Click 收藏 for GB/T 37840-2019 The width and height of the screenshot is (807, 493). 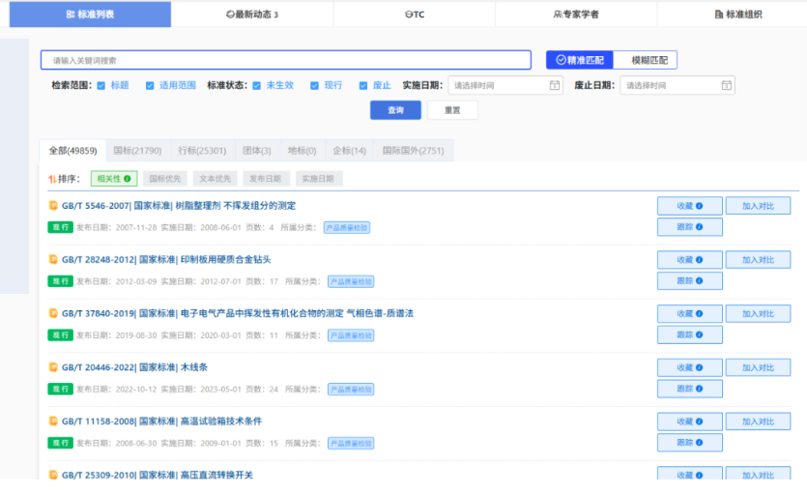pos(690,314)
